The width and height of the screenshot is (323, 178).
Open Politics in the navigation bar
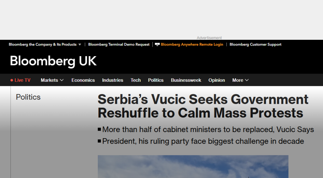pyautogui.click(x=156, y=80)
